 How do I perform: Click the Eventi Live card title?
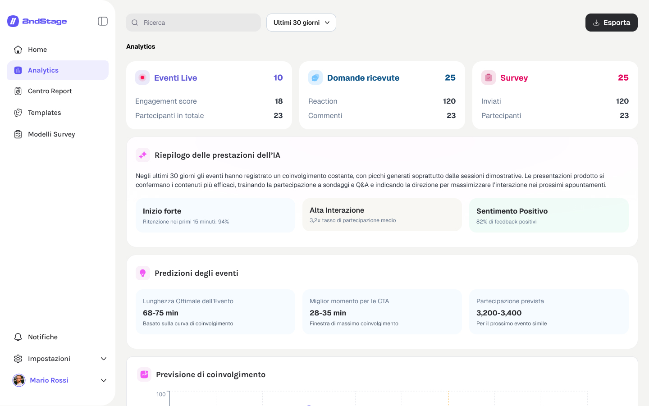(176, 78)
